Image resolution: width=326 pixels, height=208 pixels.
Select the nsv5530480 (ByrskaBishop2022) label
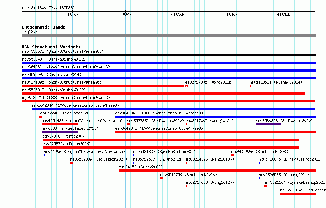pos(54,59)
